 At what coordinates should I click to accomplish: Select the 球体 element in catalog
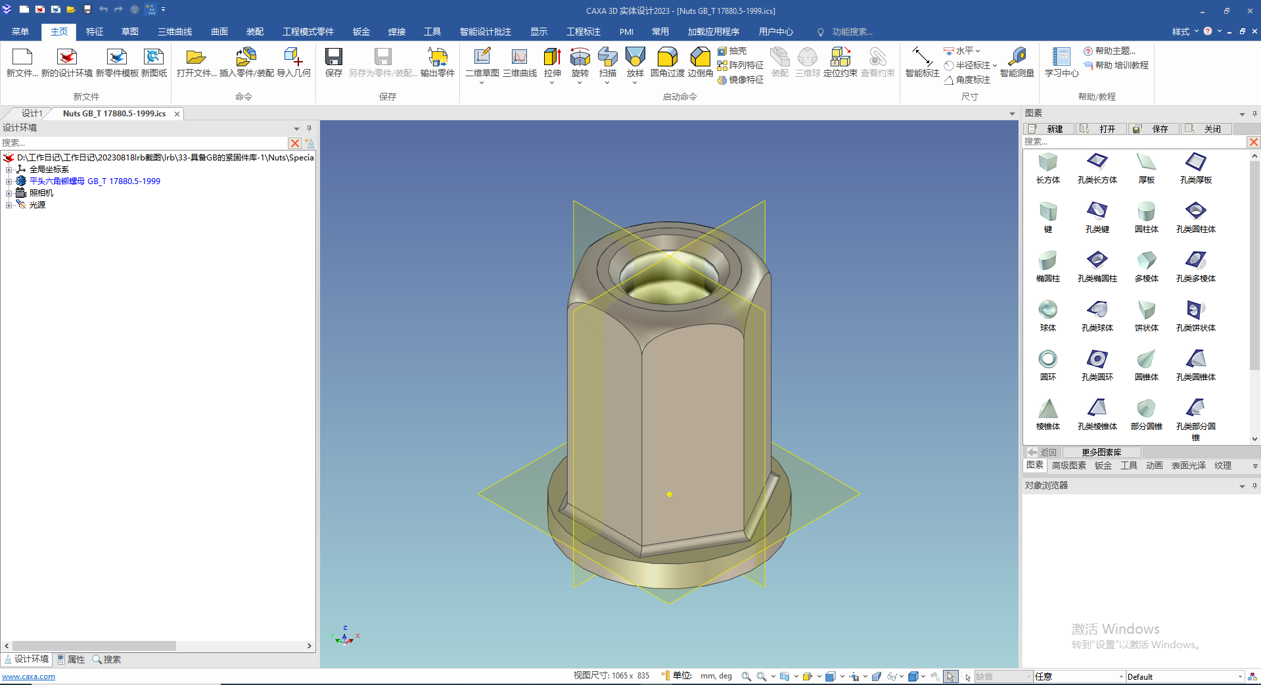(1047, 316)
